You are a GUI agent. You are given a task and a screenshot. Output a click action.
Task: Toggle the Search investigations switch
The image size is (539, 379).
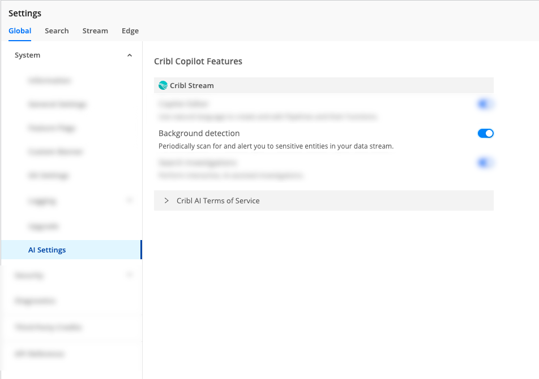click(x=485, y=162)
